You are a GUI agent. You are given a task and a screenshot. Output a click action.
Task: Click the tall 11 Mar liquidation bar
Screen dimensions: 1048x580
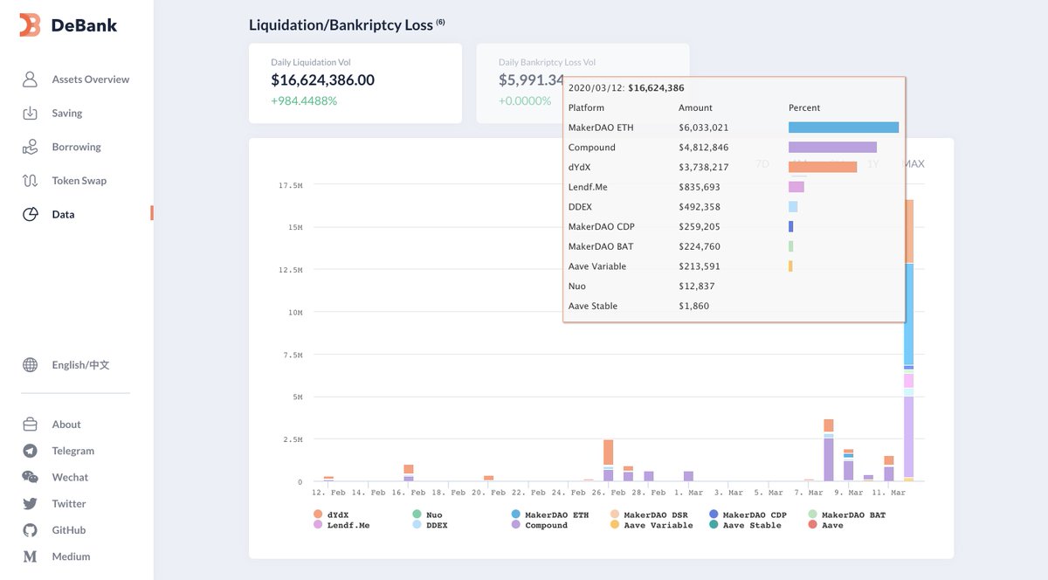point(909,341)
